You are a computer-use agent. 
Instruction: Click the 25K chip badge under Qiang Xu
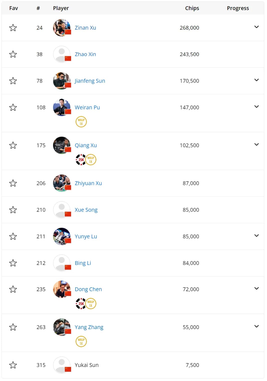pos(81,160)
